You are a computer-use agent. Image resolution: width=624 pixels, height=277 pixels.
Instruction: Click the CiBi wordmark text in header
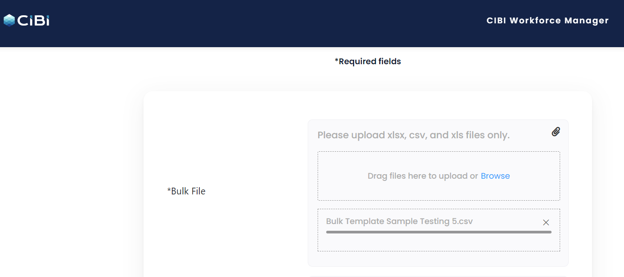[33, 21]
